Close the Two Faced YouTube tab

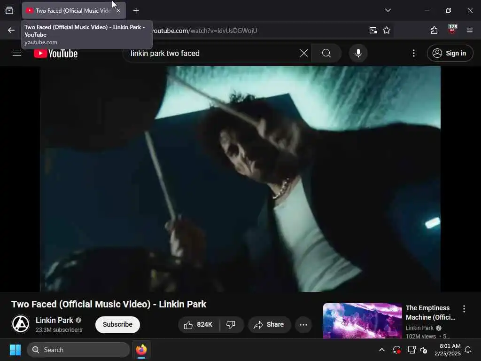tap(118, 11)
